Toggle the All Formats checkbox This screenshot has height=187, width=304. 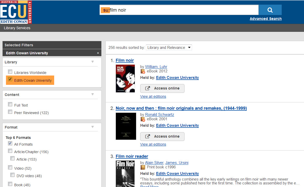[10, 144]
